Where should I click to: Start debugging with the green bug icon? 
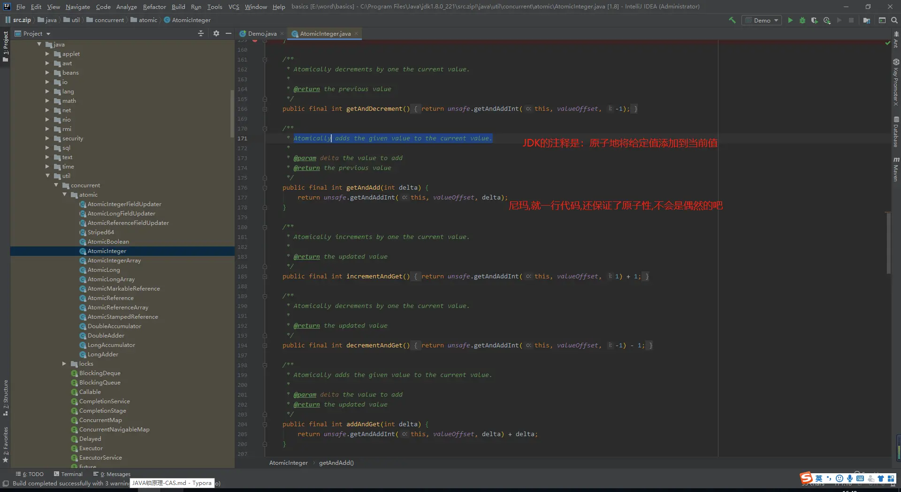pyautogui.click(x=802, y=20)
